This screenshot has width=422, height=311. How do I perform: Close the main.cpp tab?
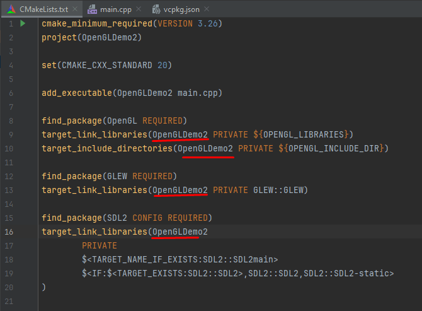(x=139, y=9)
